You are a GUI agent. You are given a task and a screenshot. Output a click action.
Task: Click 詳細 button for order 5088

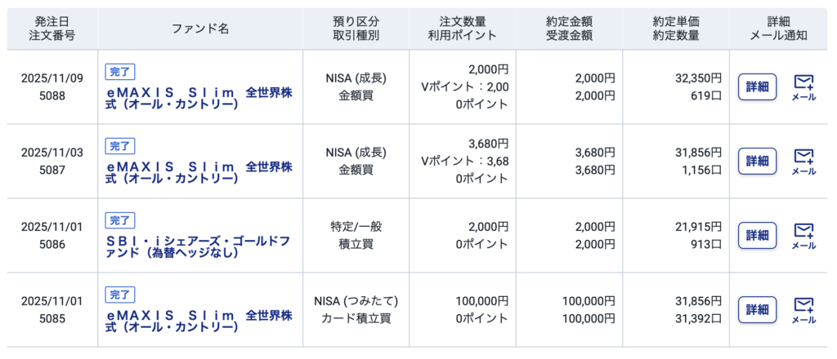tap(758, 86)
